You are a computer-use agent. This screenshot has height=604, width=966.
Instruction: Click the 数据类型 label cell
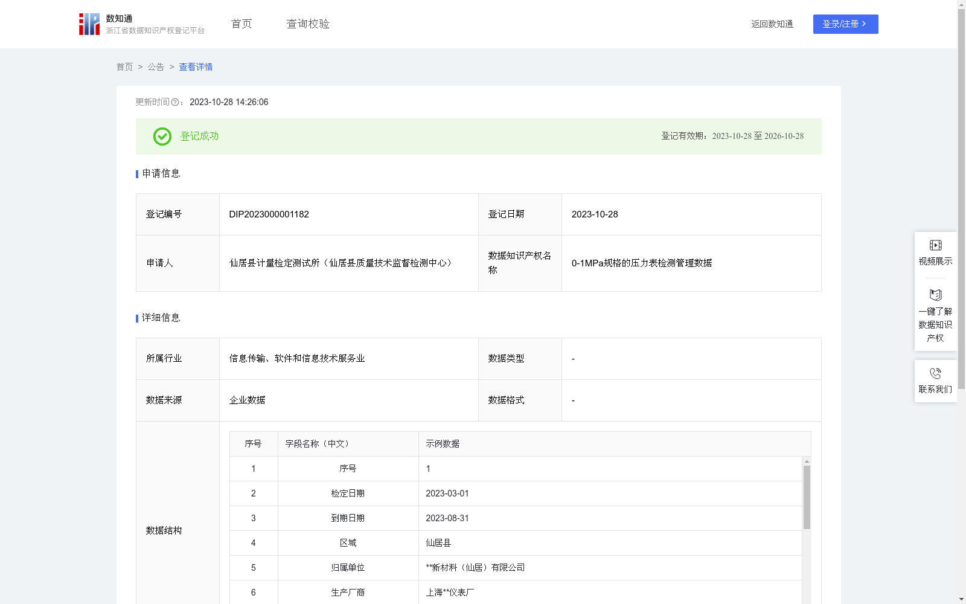tap(520, 359)
